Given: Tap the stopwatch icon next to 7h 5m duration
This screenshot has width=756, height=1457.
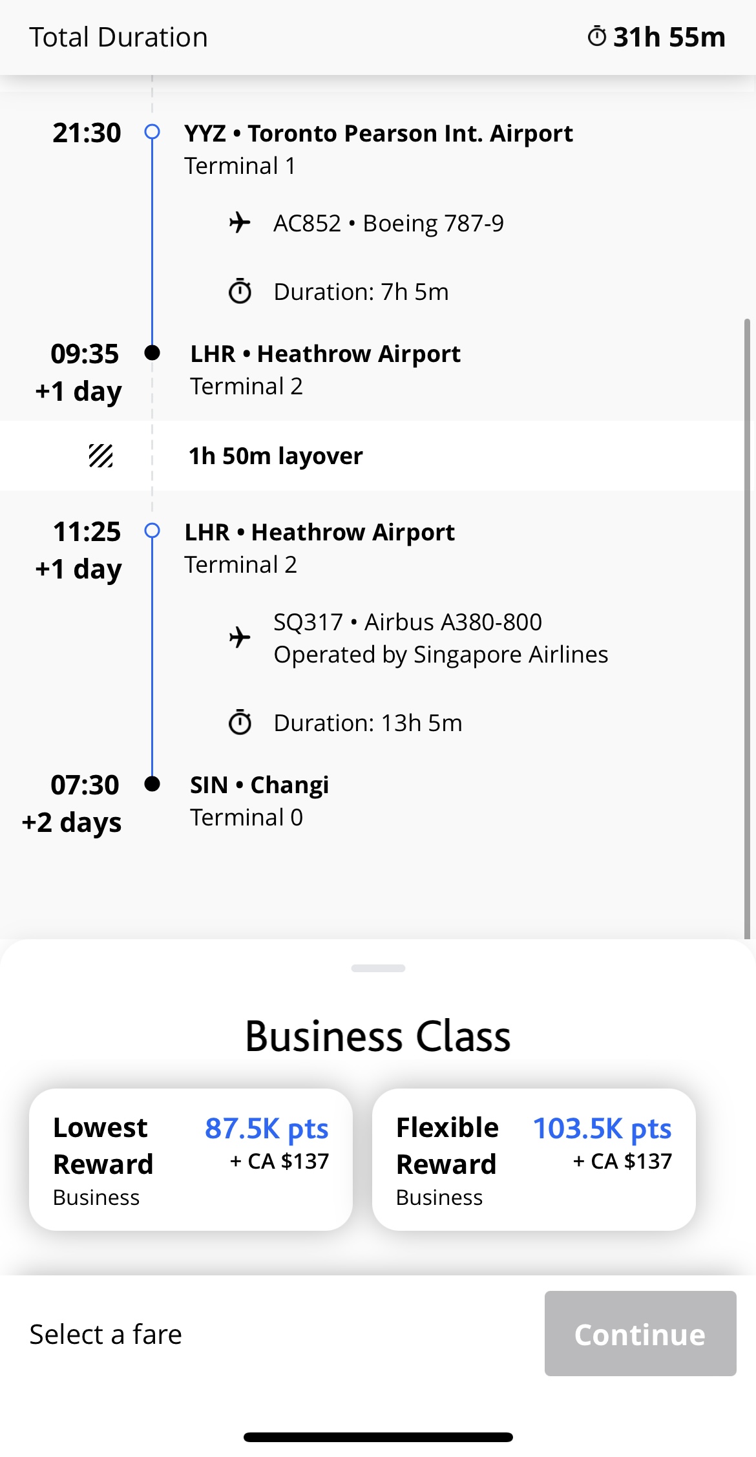Looking at the screenshot, I should pyautogui.click(x=240, y=292).
